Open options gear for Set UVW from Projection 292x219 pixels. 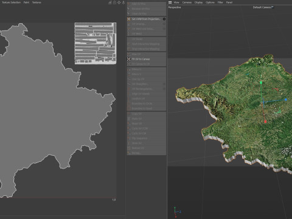click(x=164, y=19)
